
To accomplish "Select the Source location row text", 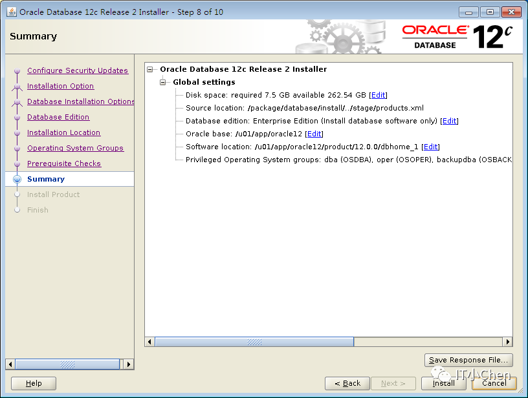I will [x=305, y=109].
